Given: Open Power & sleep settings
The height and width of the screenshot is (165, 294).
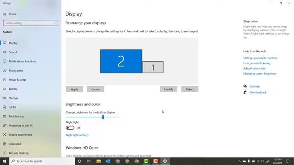Looking at the screenshot, I should pos(17,80).
